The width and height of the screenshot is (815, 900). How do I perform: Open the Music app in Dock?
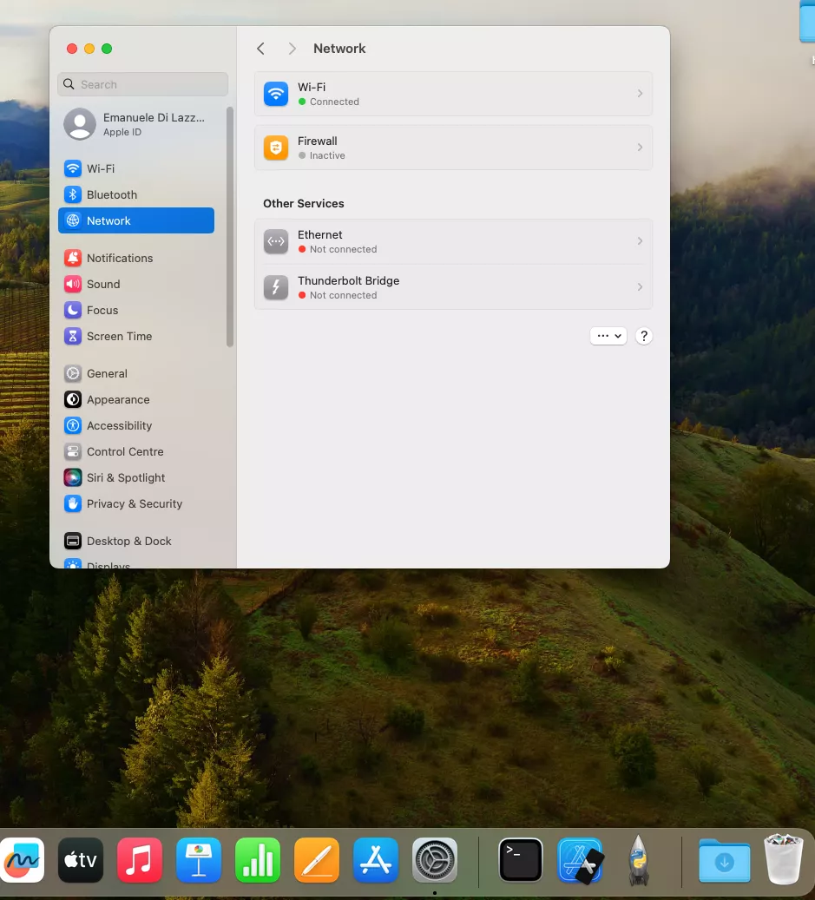[x=140, y=861]
